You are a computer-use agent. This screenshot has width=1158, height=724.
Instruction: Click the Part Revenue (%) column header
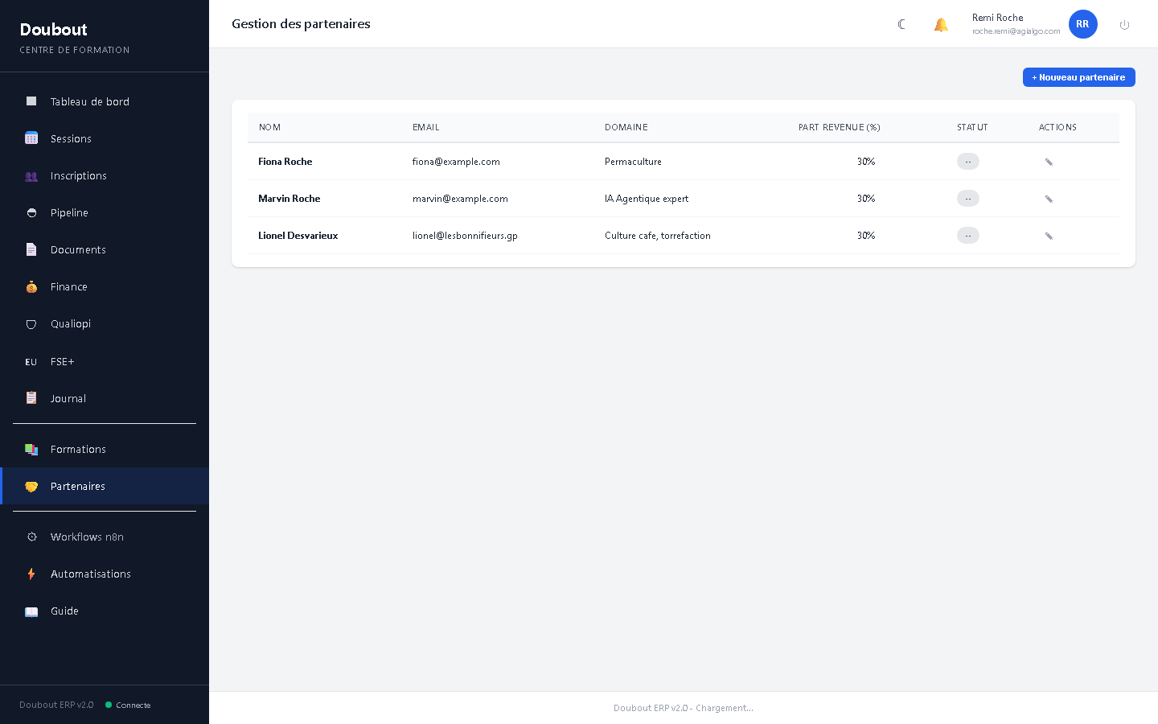[x=839, y=127]
